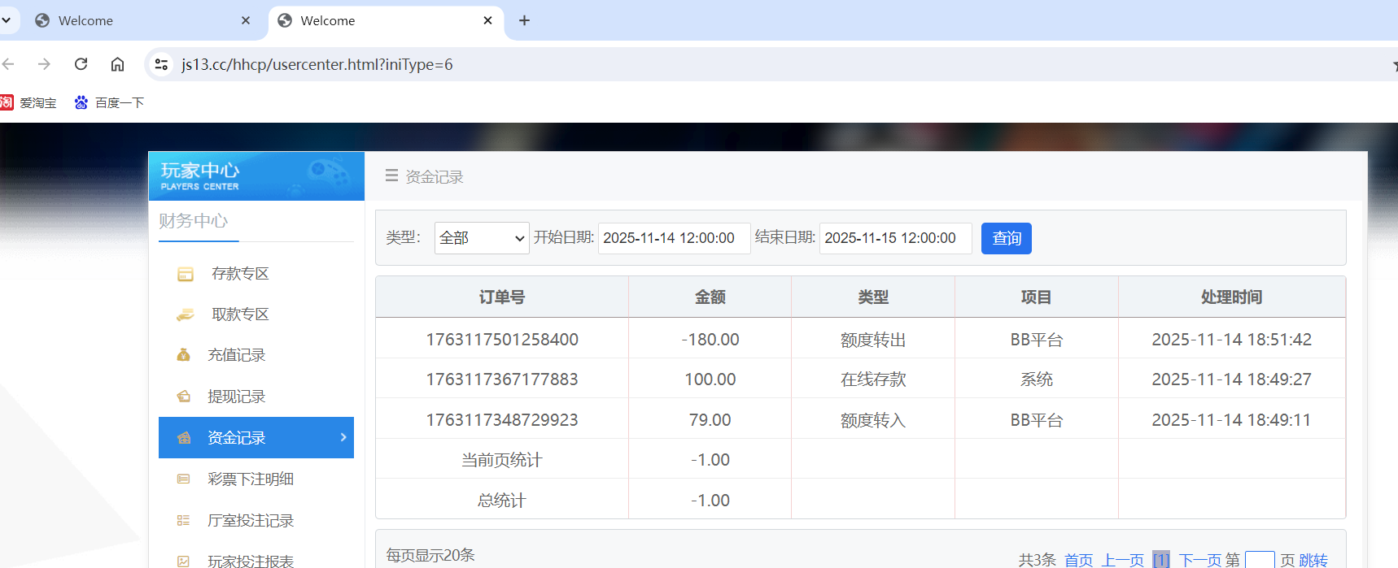
Task: Click the hamburger icon beside 资金记录 title
Action: pyautogui.click(x=391, y=176)
